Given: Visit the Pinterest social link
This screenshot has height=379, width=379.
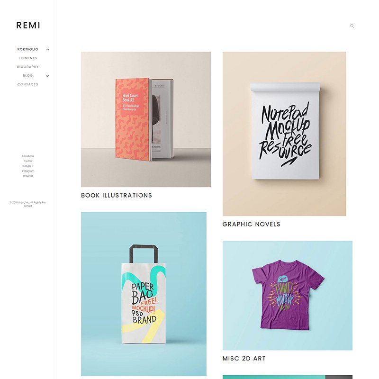Looking at the screenshot, I should 28,176.
